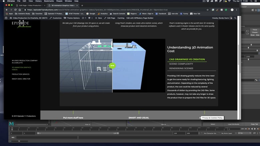The height and width of the screenshot is (146, 260).
Task: Open the Theme Options dropdown in admin bar
Action: [73, 18]
